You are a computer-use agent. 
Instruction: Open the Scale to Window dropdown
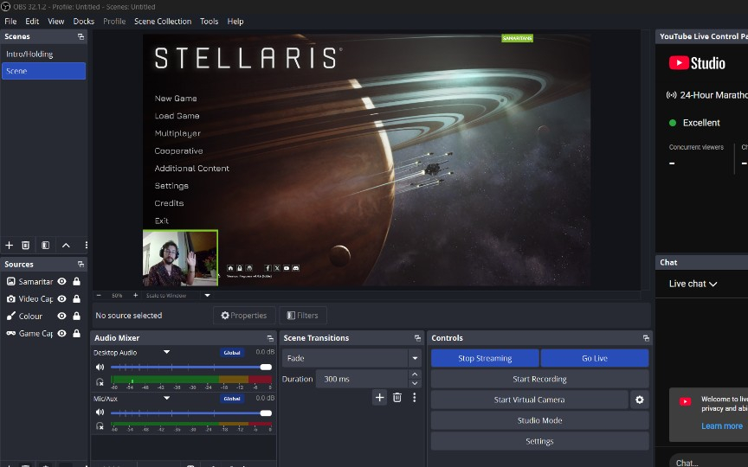pyautogui.click(x=207, y=296)
